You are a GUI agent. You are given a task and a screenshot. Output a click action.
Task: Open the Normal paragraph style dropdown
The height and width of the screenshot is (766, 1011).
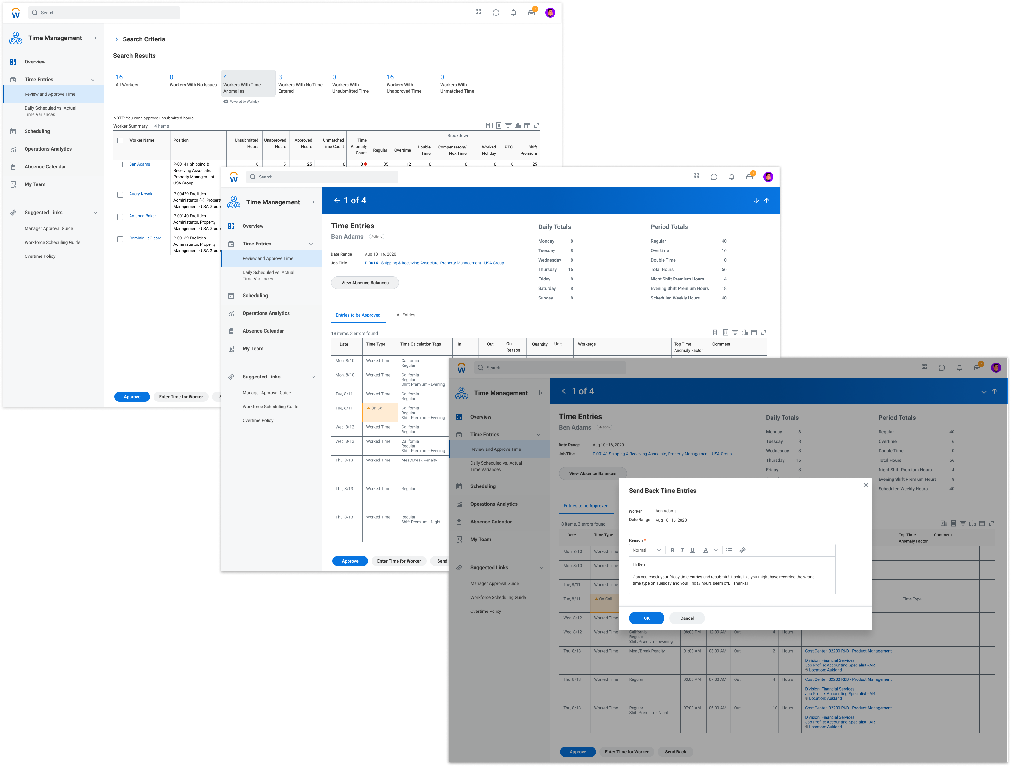tap(646, 550)
